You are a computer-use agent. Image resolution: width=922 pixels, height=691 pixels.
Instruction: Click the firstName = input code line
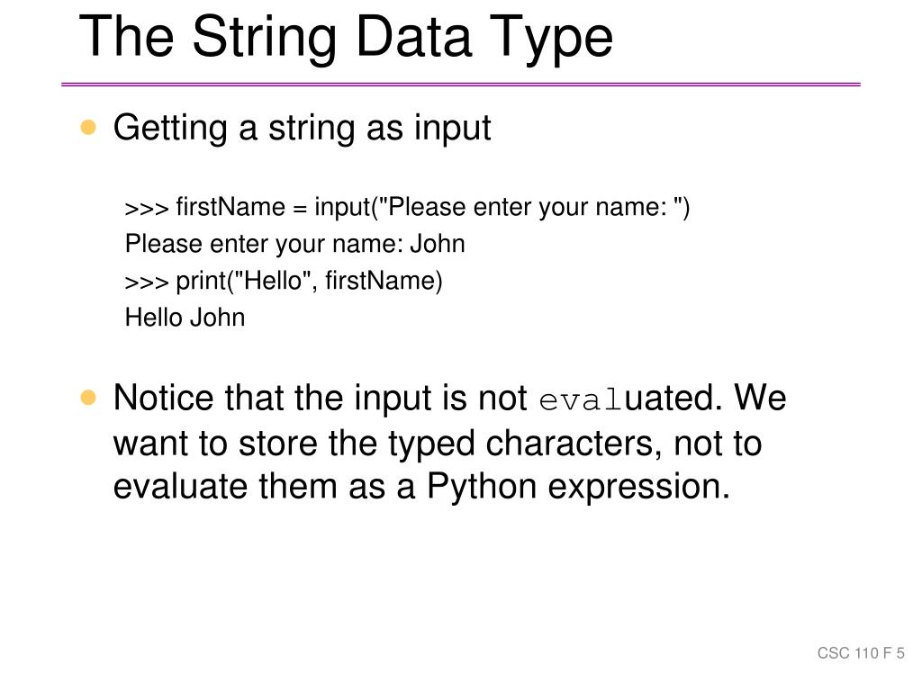407,208
